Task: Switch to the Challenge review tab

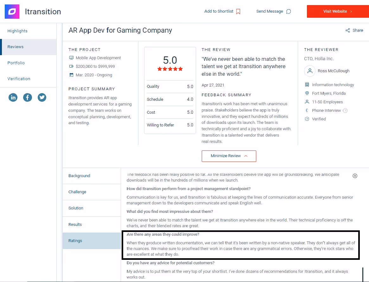Action: (92, 192)
